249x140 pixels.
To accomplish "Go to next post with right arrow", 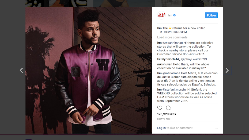I will tap(227, 70).
